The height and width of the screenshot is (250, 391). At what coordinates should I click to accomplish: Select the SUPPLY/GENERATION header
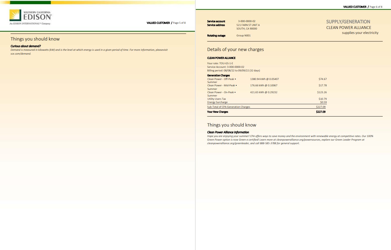(x=348, y=21)
